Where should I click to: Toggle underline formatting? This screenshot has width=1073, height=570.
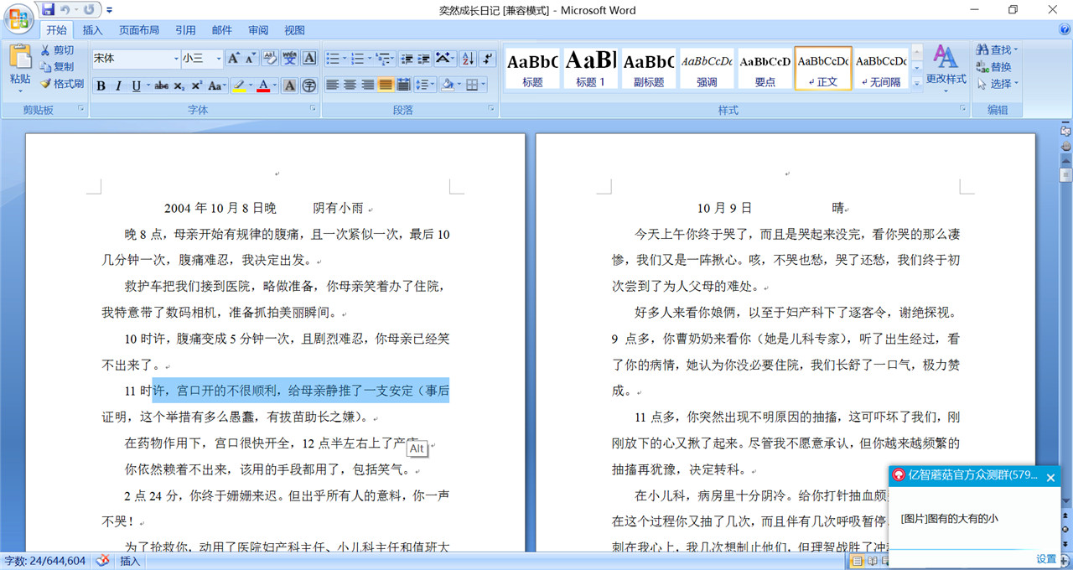136,85
